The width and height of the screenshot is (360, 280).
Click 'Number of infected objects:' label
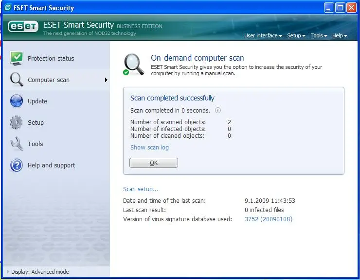[x=168, y=129]
